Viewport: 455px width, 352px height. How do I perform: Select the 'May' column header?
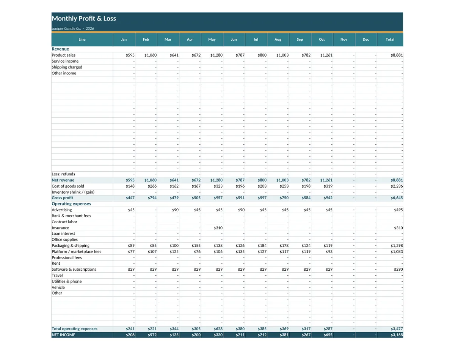[x=212, y=39]
